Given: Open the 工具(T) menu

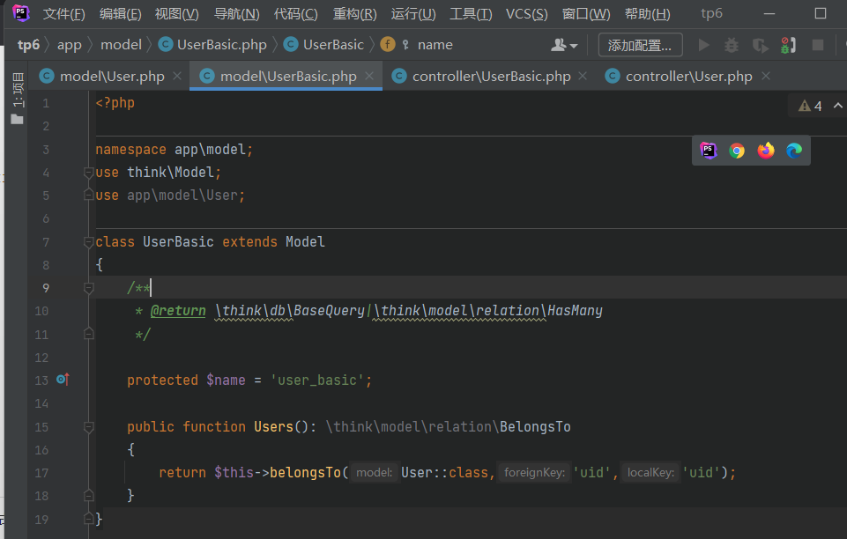Looking at the screenshot, I should pyautogui.click(x=471, y=13).
